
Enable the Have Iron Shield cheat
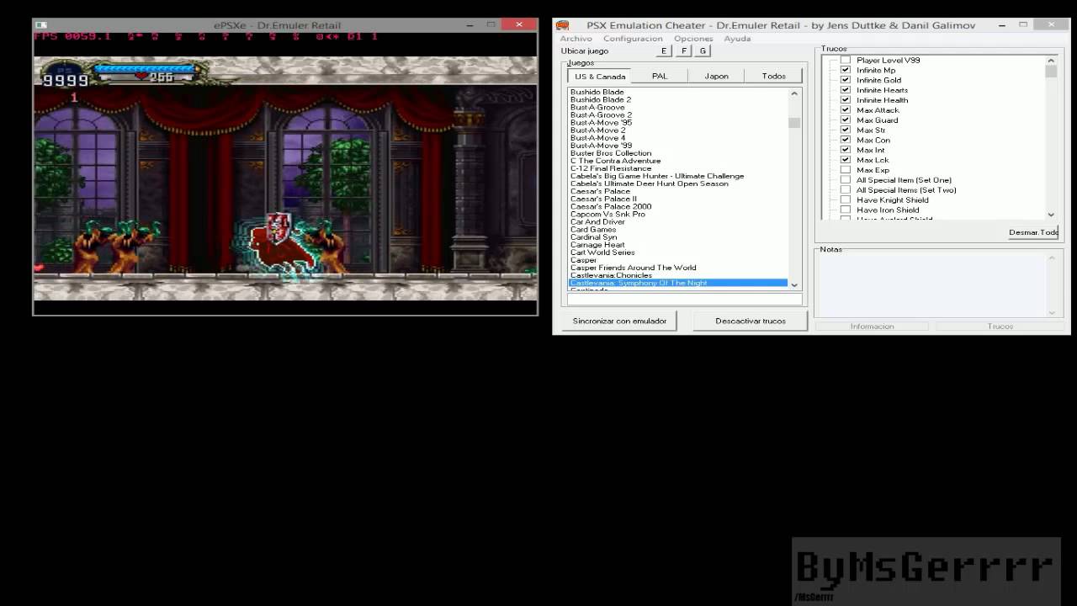coord(846,210)
